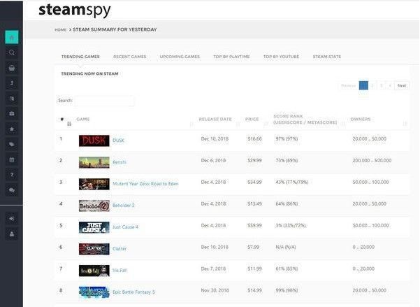
Task: Open the tags icon in sidebar
Action: click(x=12, y=144)
